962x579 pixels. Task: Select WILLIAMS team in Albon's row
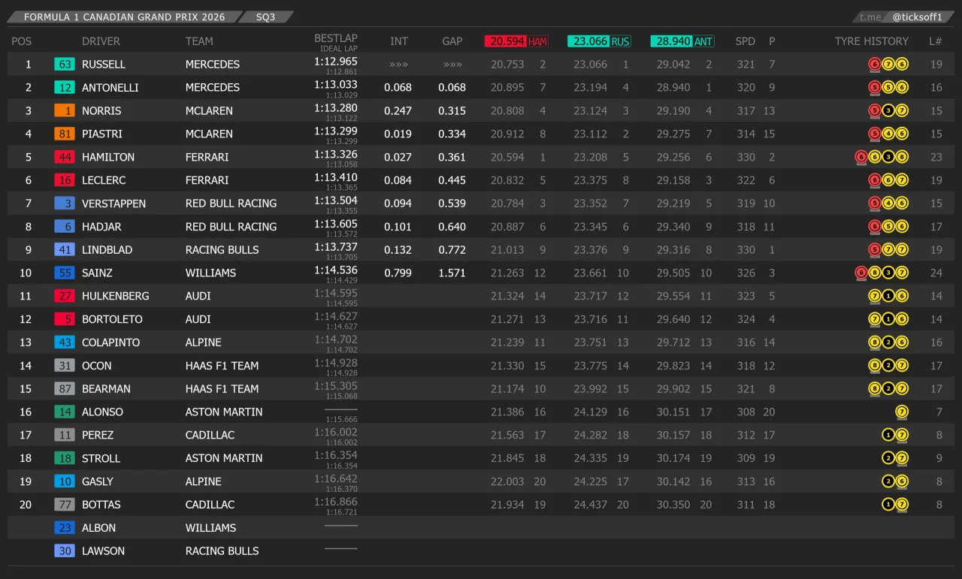tap(211, 528)
